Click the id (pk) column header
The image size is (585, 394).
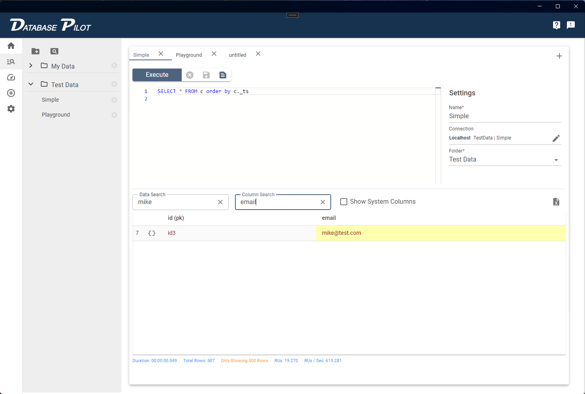click(x=176, y=218)
